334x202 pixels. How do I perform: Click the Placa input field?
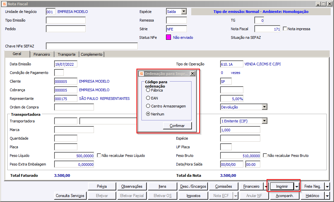tap(66, 147)
